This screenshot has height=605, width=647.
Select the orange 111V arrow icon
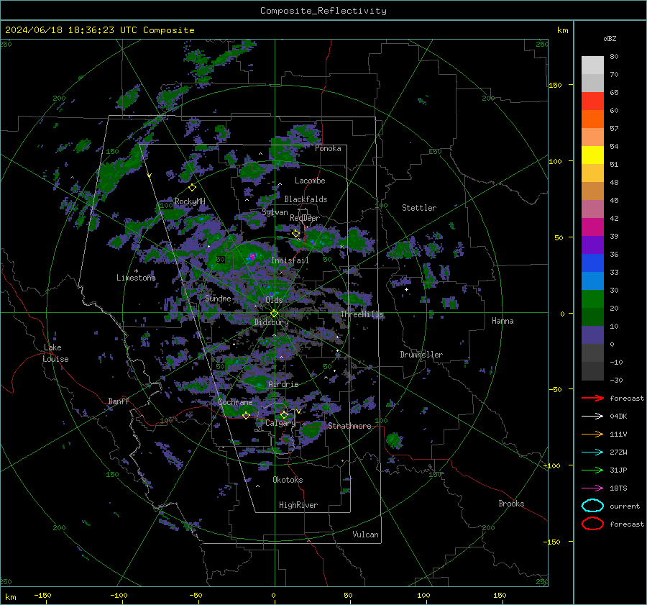(x=592, y=434)
